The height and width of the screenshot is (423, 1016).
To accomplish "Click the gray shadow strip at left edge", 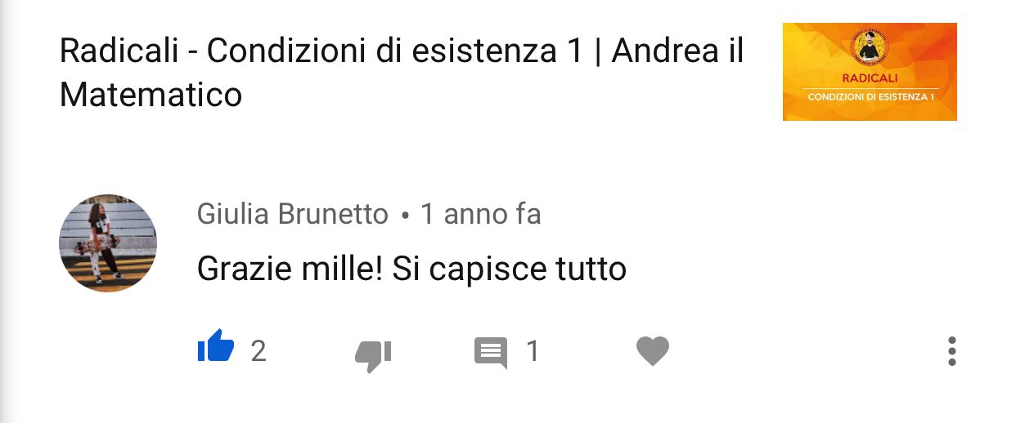I will click(7, 211).
